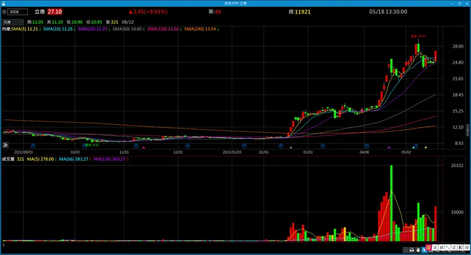
Task: Select the SMA(10) 11.26 indicator label
Action: point(59,29)
